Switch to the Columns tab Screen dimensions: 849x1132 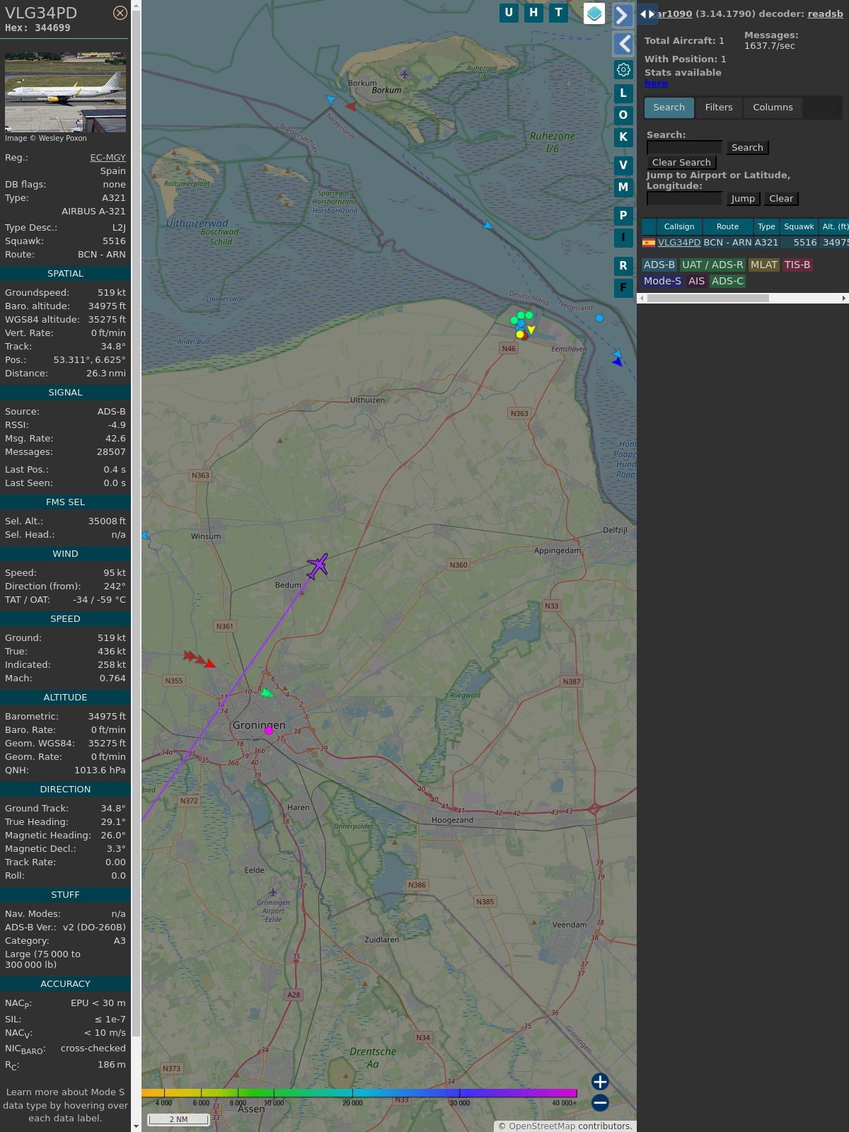click(773, 108)
